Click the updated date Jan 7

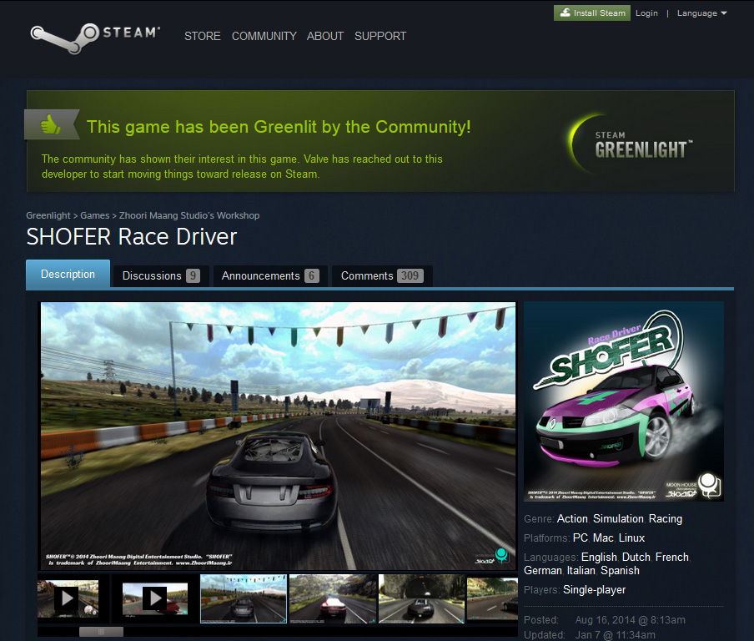tap(615, 635)
